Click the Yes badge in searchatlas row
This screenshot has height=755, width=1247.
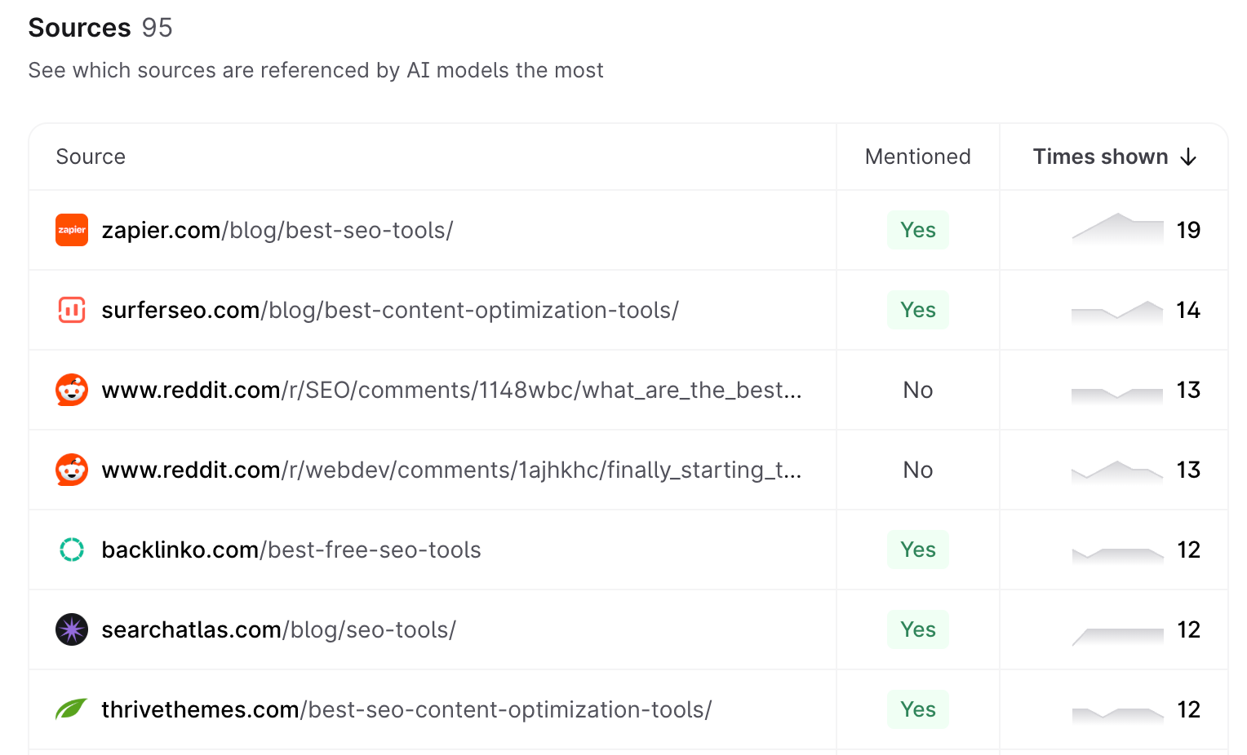[917, 629]
